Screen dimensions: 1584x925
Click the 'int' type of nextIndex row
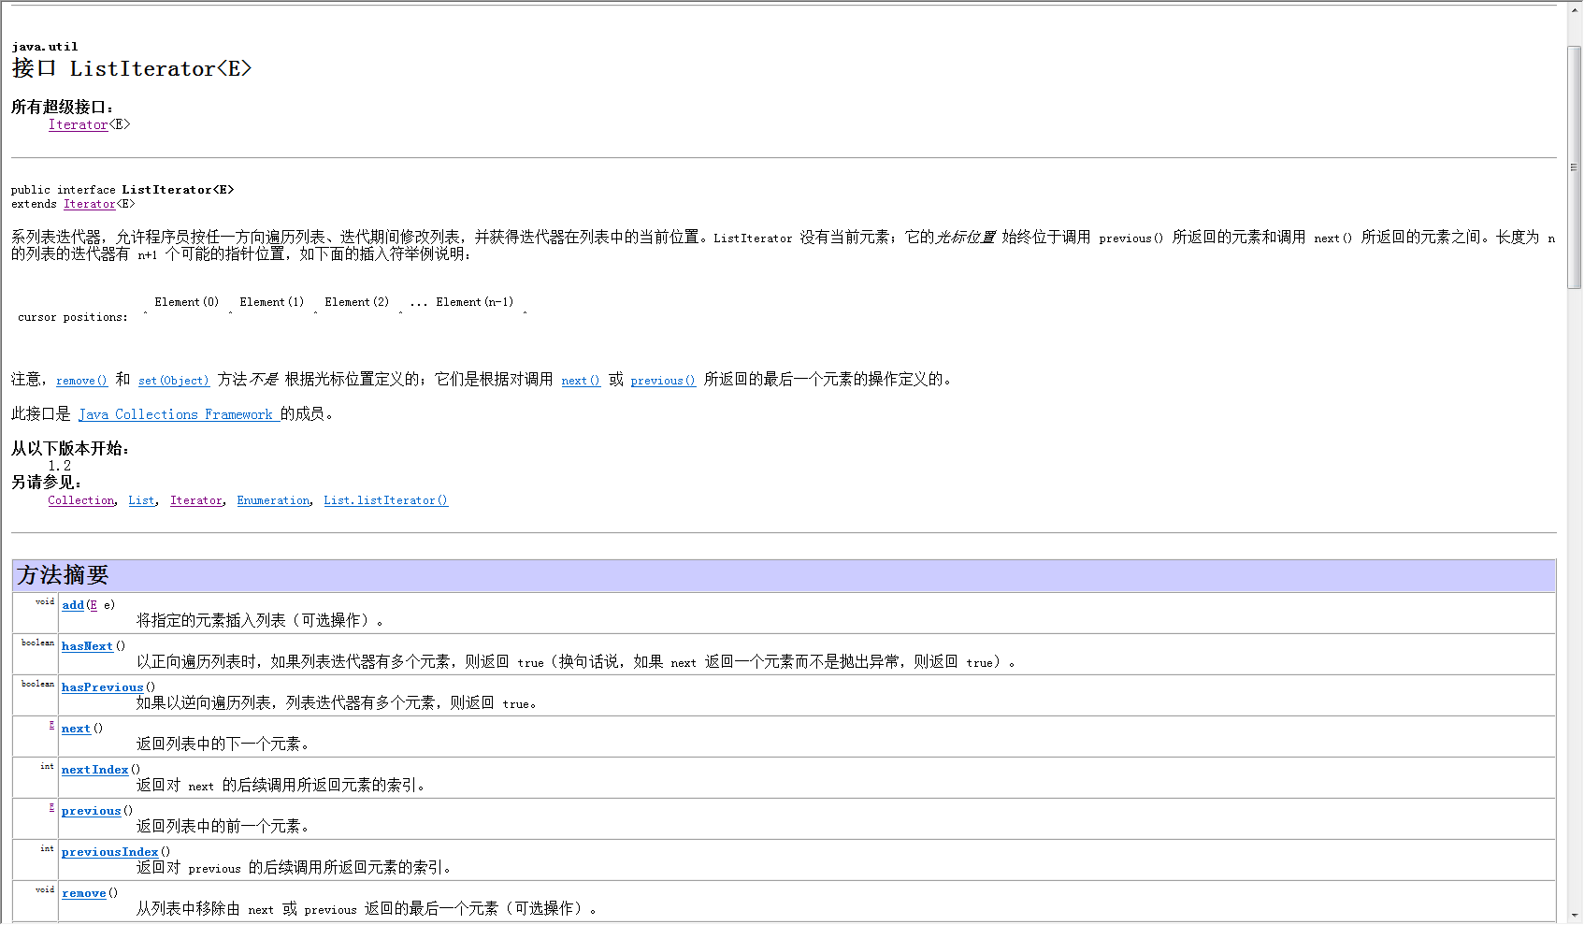[47, 766]
